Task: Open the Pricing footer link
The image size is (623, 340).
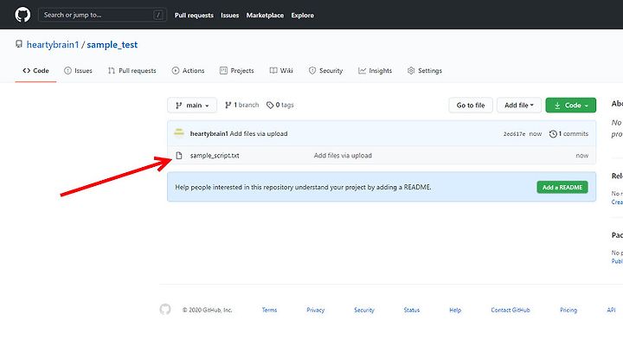Action: point(568,310)
